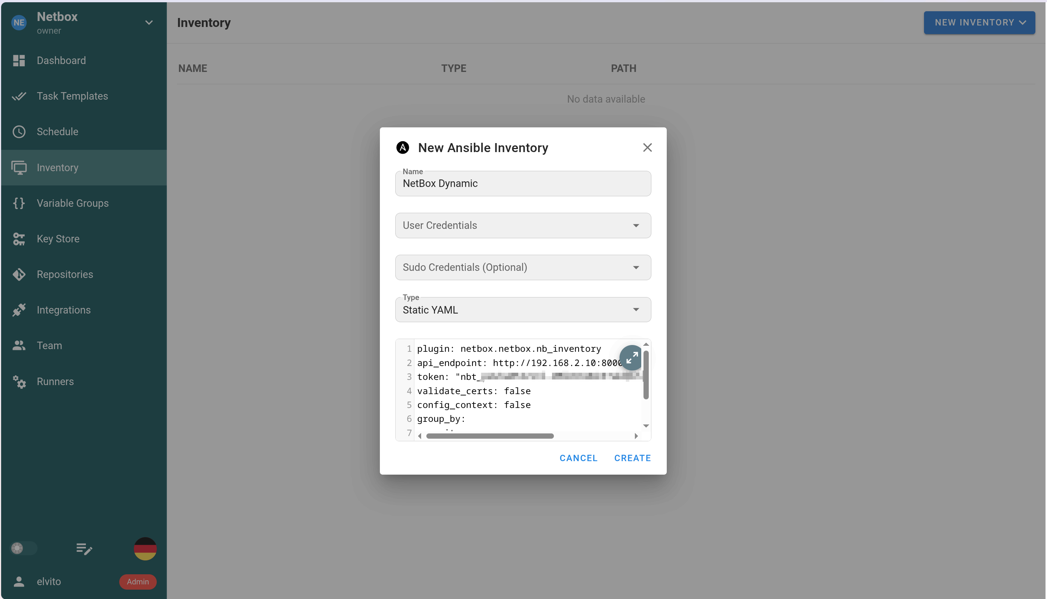This screenshot has width=1047, height=599.
Task: Click the Key Store key icon
Action: tap(19, 239)
